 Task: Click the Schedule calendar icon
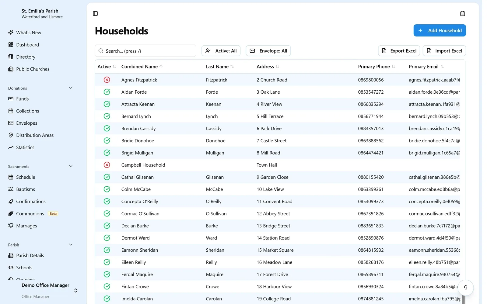(x=11, y=177)
